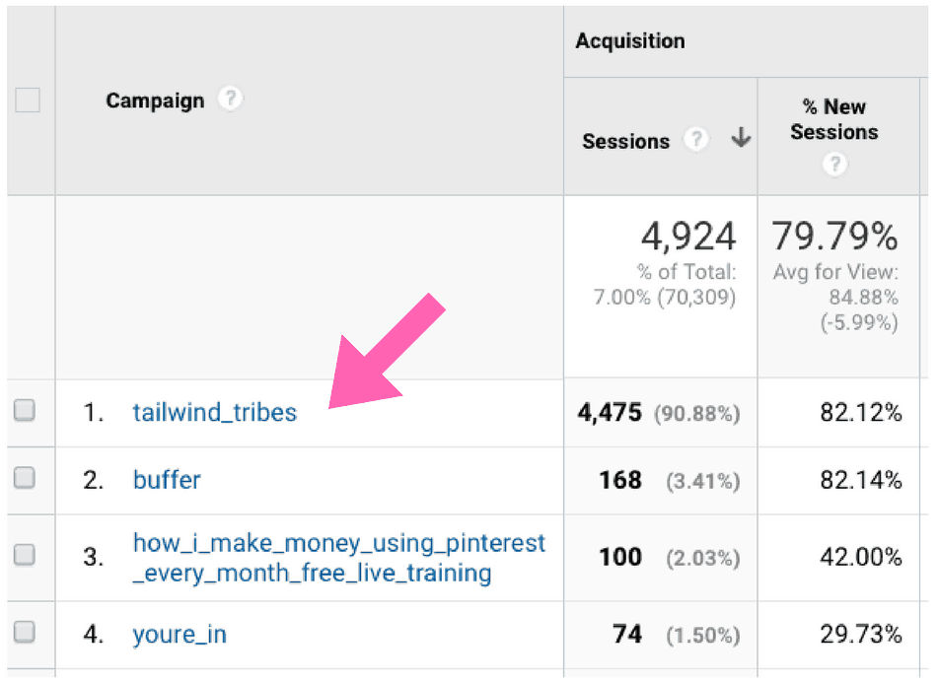Open the buffer campaign link
Viewport: 939px width, 682px height.
point(167,480)
